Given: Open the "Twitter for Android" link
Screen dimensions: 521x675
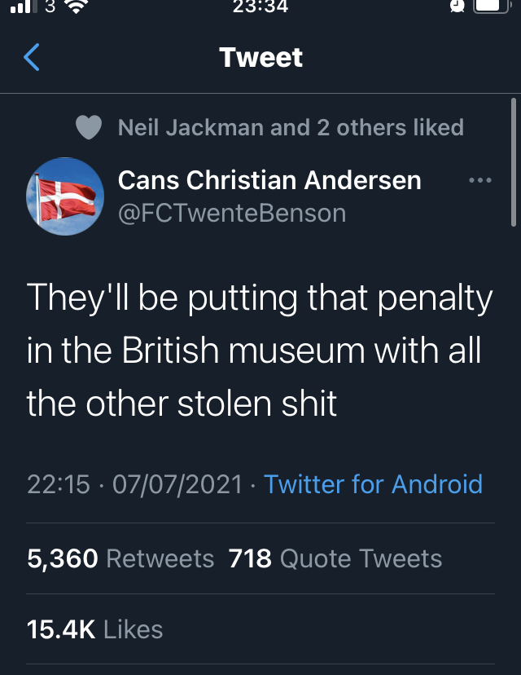Looking at the screenshot, I should [373, 484].
